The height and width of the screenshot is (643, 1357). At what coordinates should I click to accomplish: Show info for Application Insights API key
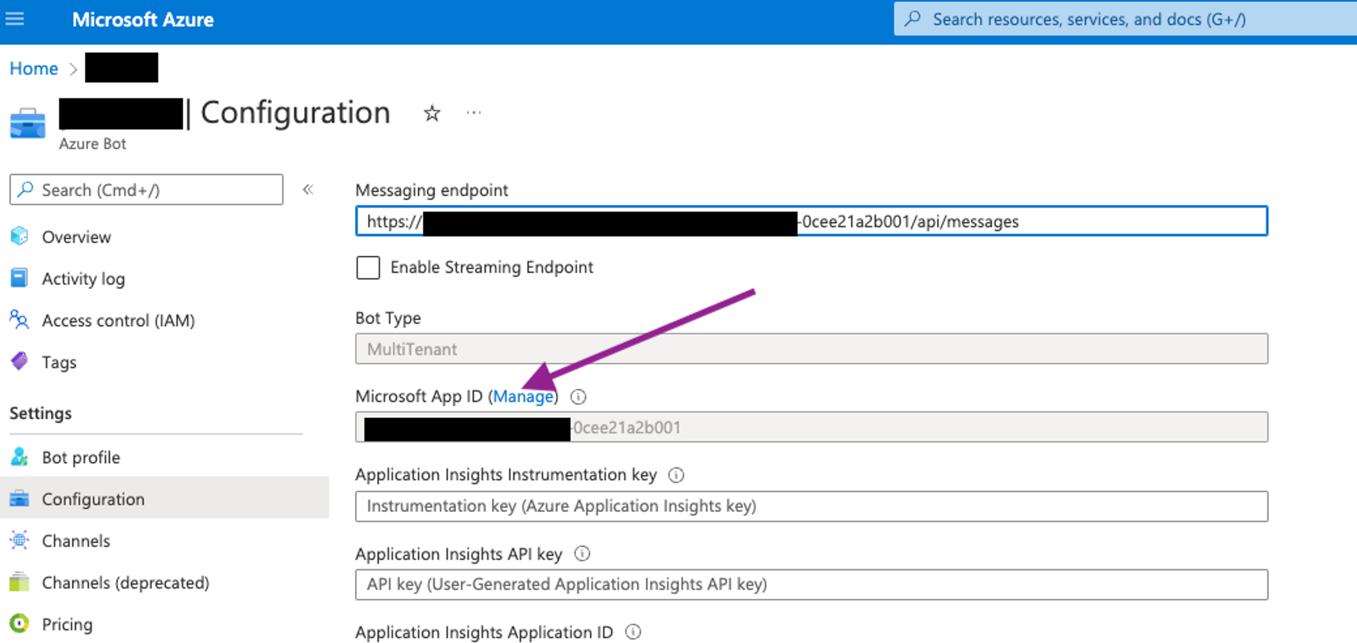tap(582, 554)
